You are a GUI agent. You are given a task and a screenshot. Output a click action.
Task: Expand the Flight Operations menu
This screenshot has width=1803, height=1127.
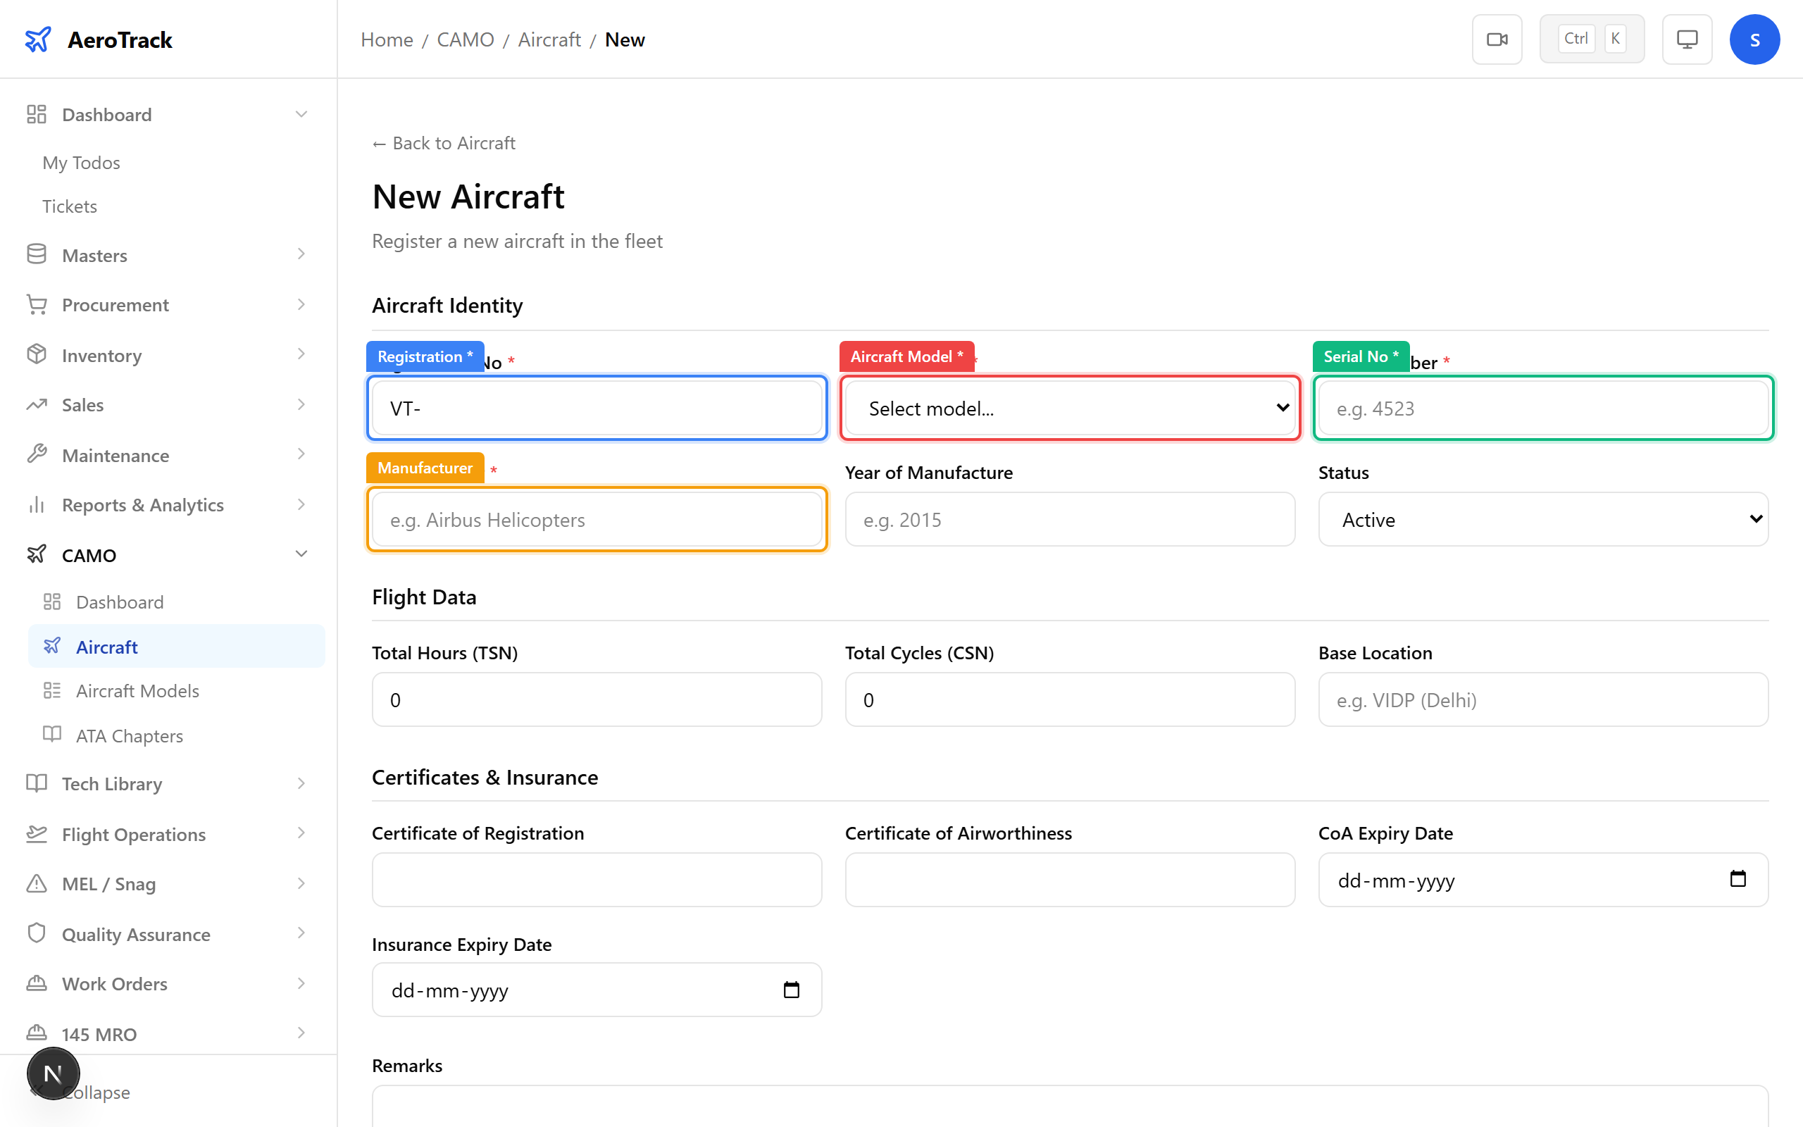132,834
